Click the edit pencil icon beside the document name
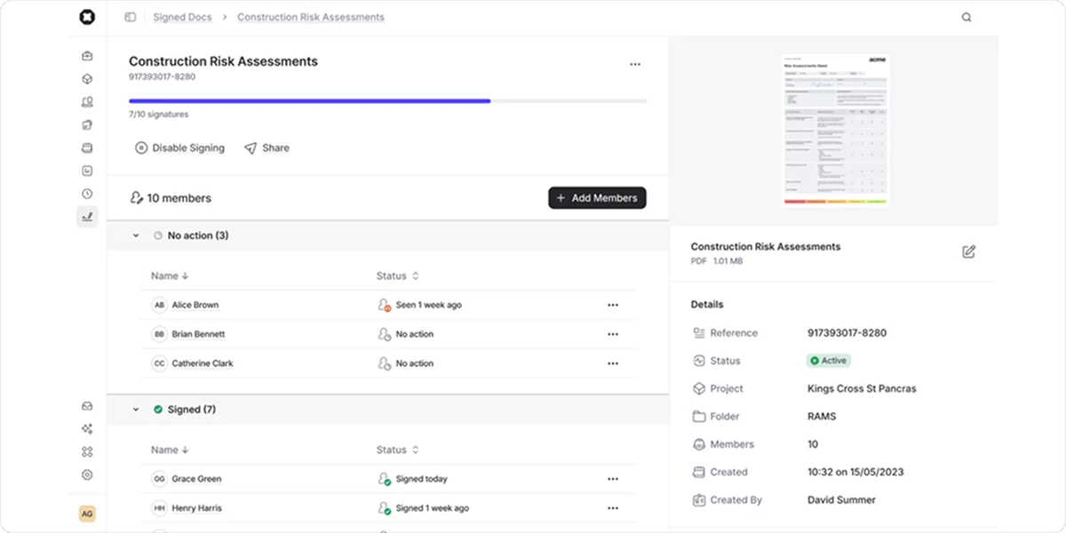1066x533 pixels. (968, 251)
